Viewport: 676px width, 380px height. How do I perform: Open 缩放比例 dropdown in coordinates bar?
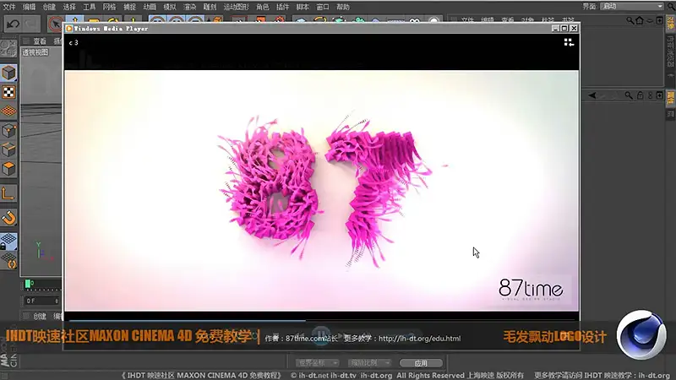point(369,363)
